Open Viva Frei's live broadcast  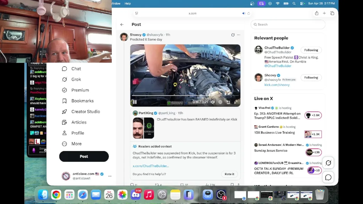(288, 113)
